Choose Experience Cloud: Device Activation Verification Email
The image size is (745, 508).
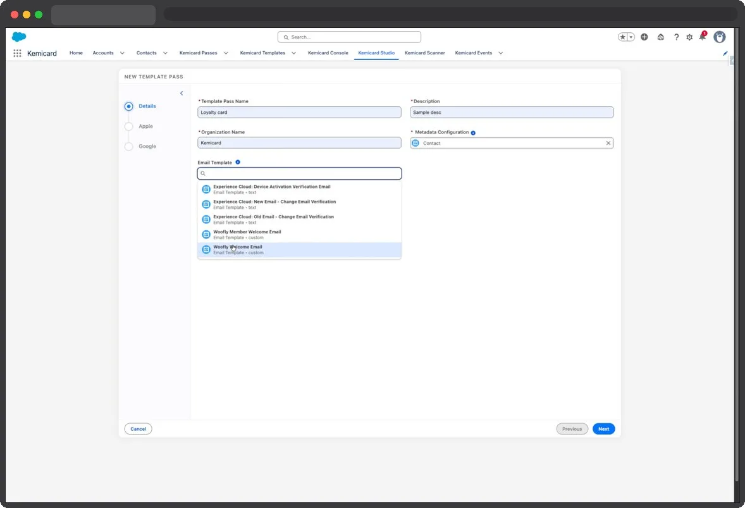(299, 189)
